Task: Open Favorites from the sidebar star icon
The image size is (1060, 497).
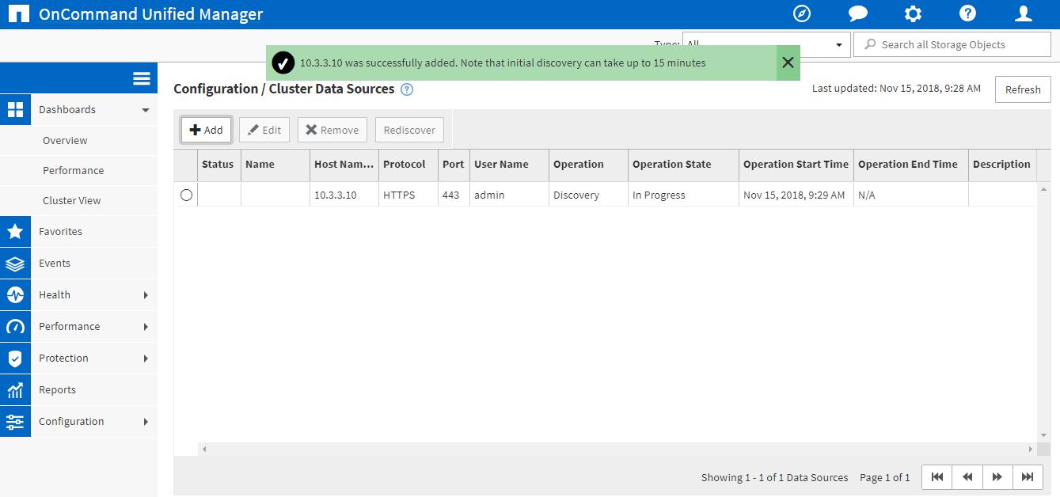Action: click(x=16, y=231)
